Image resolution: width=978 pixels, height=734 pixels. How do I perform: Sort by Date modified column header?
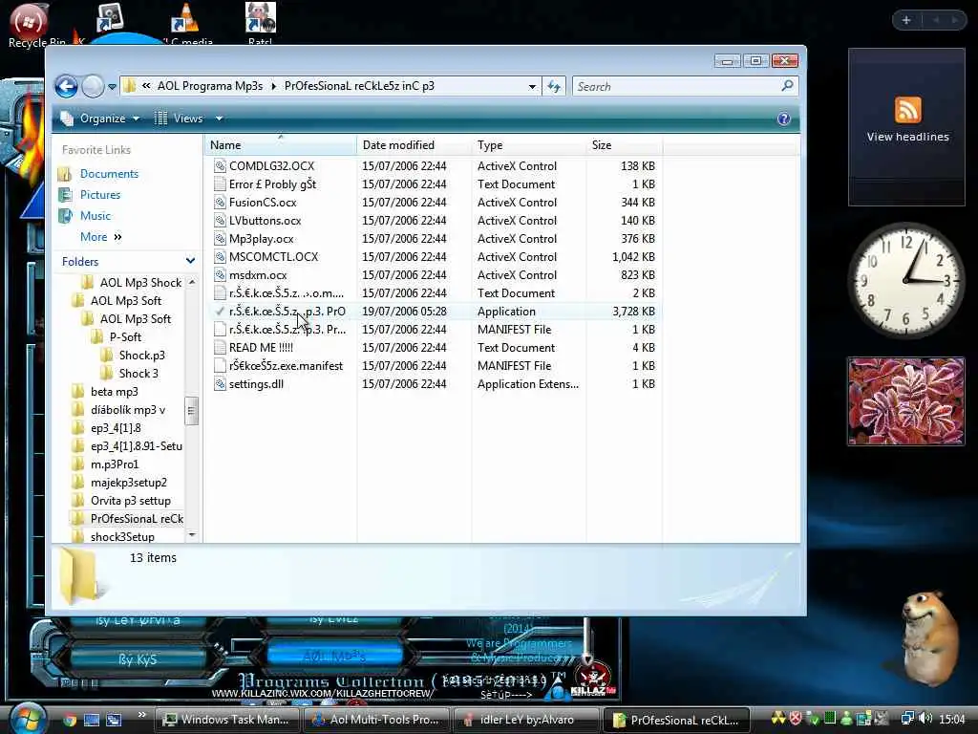[415, 145]
